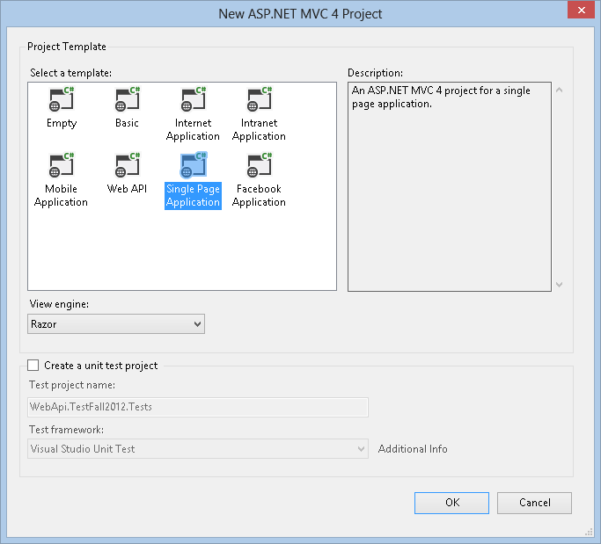Screen dimensions: 601x544
Task: Select the Intranet Application template icon
Action: pyautogui.click(x=259, y=99)
